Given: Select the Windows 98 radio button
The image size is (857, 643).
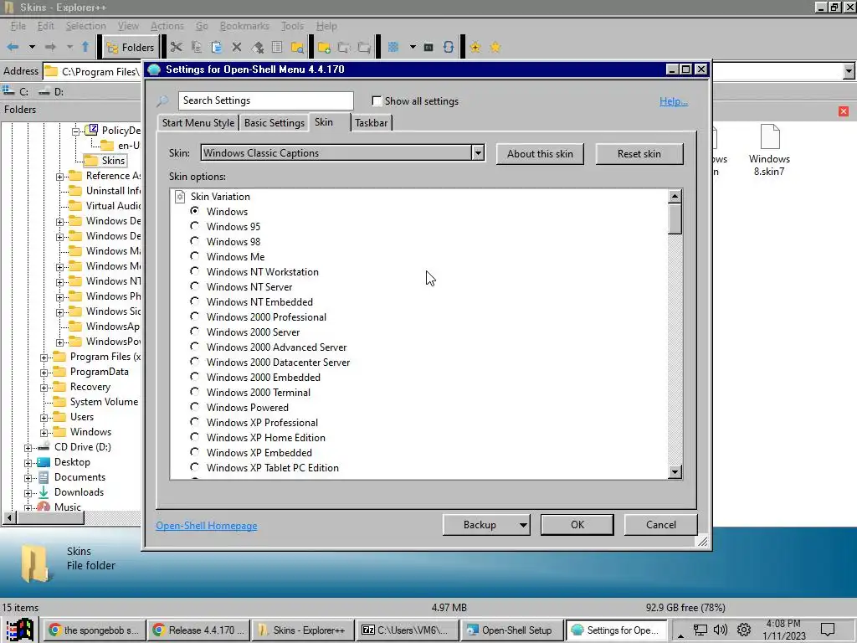Looking at the screenshot, I should point(194,241).
